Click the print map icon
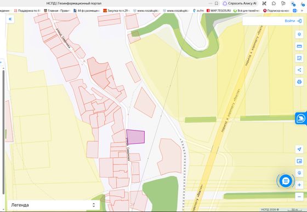This screenshot has width=307, height=212. (x=299, y=82)
